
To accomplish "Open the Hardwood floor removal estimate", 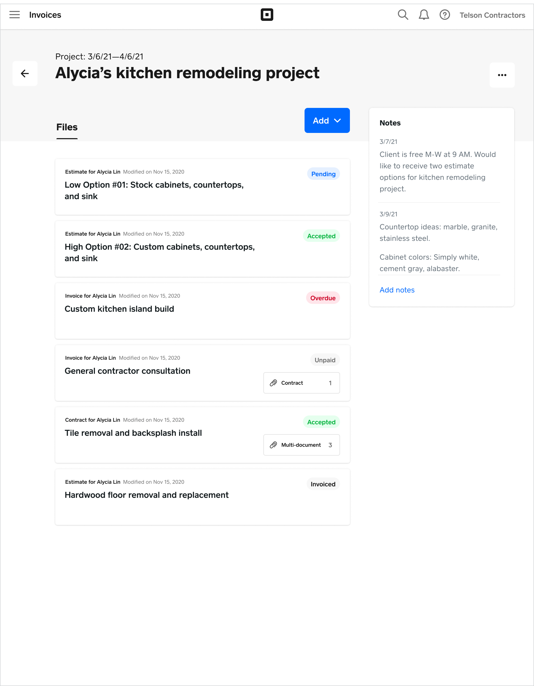I will tap(147, 495).
